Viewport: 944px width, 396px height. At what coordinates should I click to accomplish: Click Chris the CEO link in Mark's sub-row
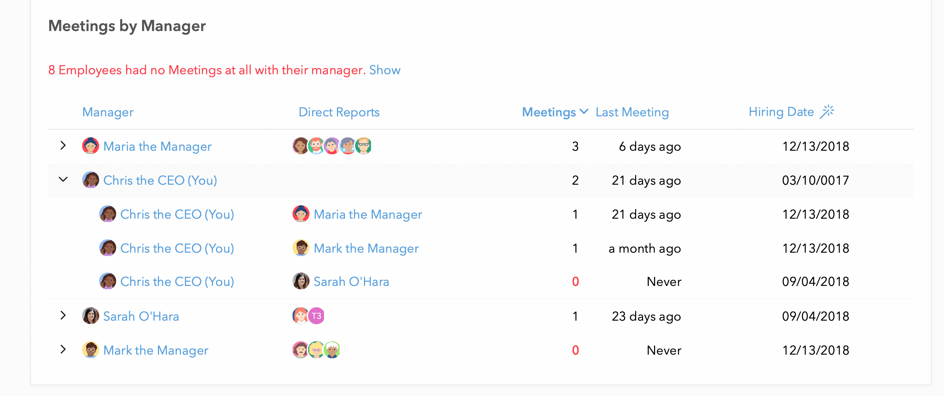177,249
